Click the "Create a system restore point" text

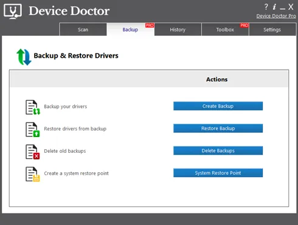(77, 173)
